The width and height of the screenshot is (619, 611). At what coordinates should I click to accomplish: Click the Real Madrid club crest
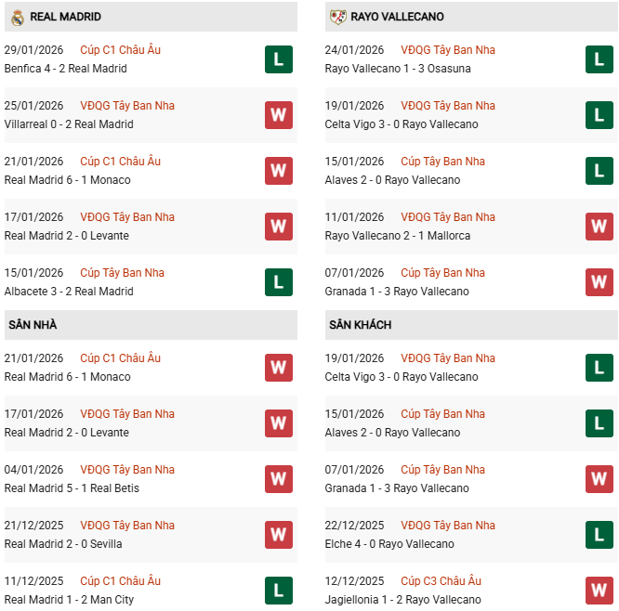pyautogui.click(x=18, y=17)
